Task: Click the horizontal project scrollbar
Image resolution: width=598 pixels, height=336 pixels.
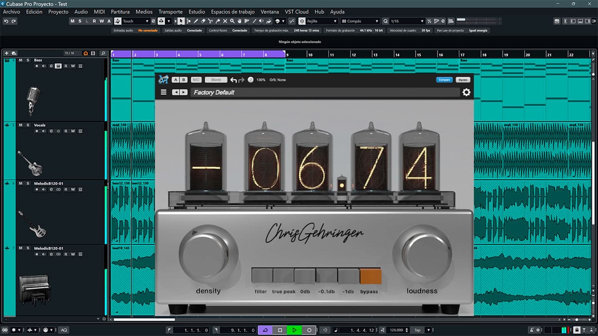Action: point(145,320)
